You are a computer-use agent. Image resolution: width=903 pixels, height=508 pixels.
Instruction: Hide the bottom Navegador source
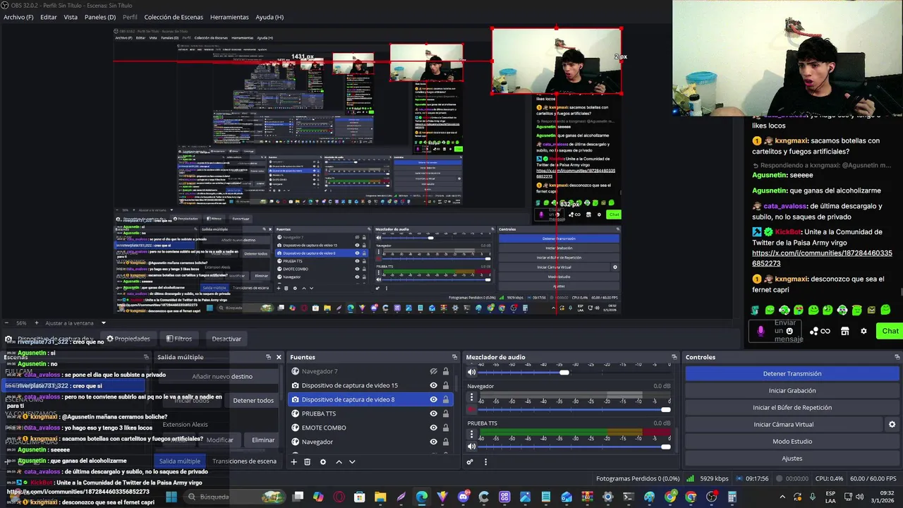433,442
